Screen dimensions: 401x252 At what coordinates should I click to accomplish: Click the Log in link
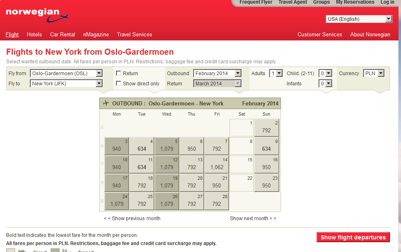click(x=387, y=2)
